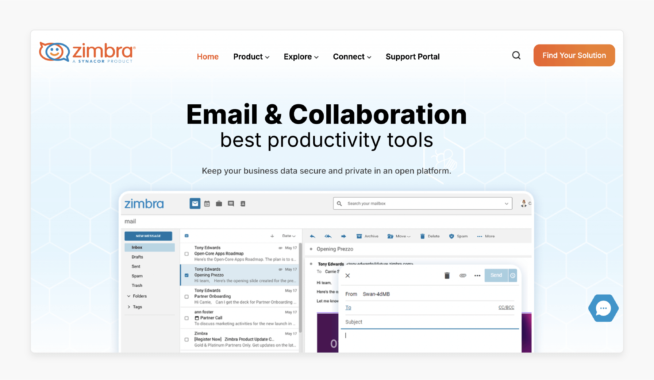Expand the Folders section
Screen dimensions: 654x380
(x=137, y=296)
